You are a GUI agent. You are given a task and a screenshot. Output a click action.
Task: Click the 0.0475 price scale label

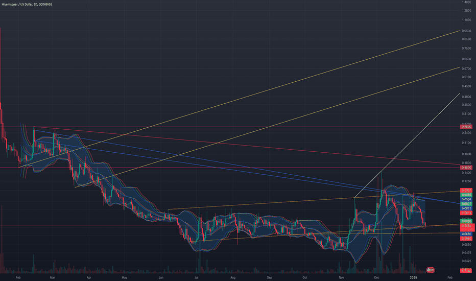[466, 253]
